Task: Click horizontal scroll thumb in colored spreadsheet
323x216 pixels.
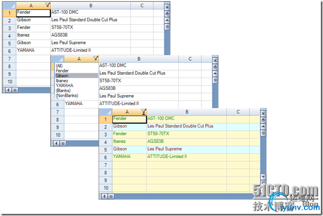Action: tap(111, 196)
